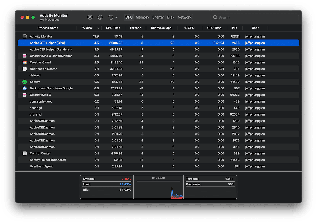
Task: Sort by Idle Wake Ups column
Action: 161,28
